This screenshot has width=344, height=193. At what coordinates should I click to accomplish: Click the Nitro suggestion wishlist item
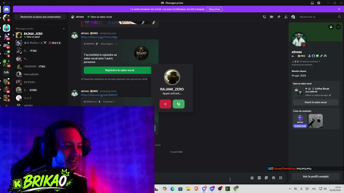tap(300, 121)
